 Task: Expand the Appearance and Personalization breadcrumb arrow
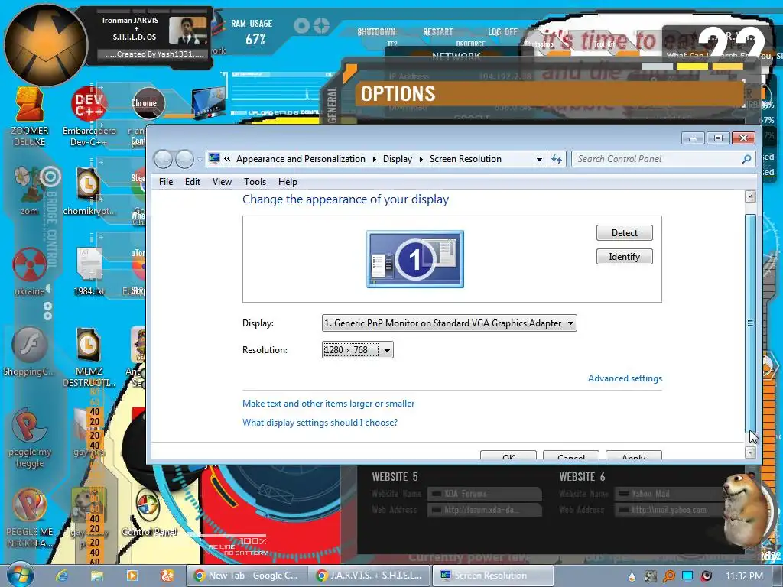point(375,159)
